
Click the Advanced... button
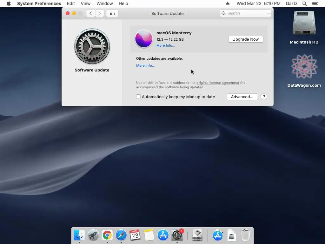point(242,97)
